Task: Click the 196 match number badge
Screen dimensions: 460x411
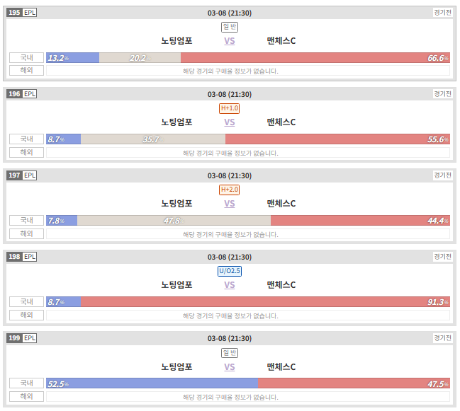Action: point(14,94)
